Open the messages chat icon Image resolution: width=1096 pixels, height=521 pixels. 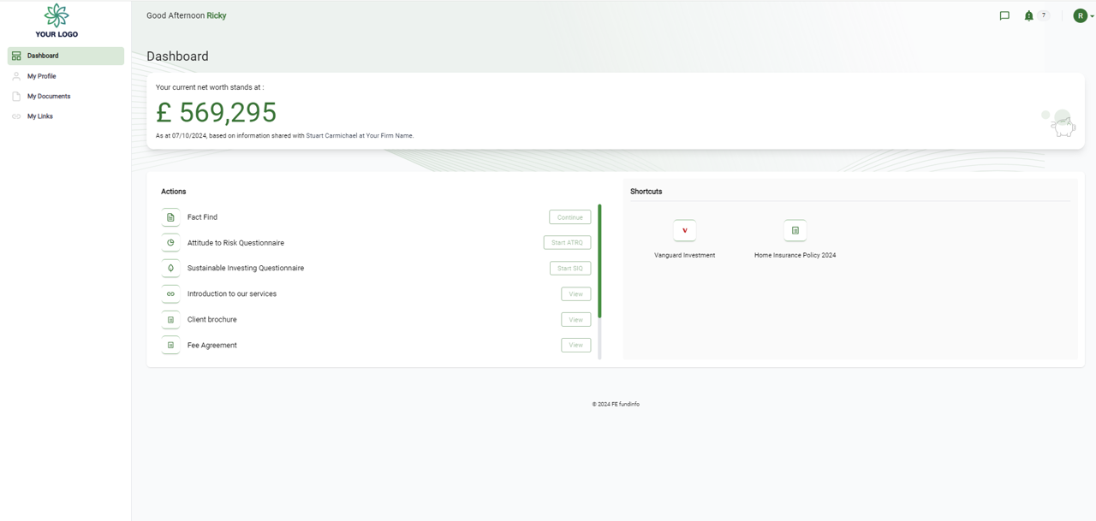(x=1004, y=15)
